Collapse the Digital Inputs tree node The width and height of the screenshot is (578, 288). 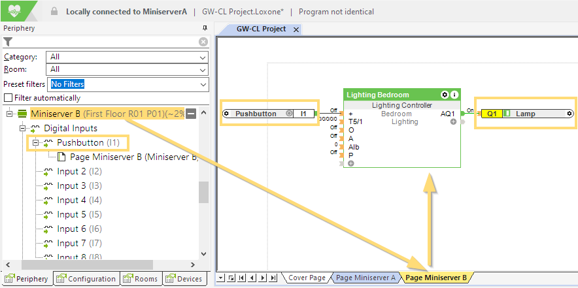tap(22, 129)
